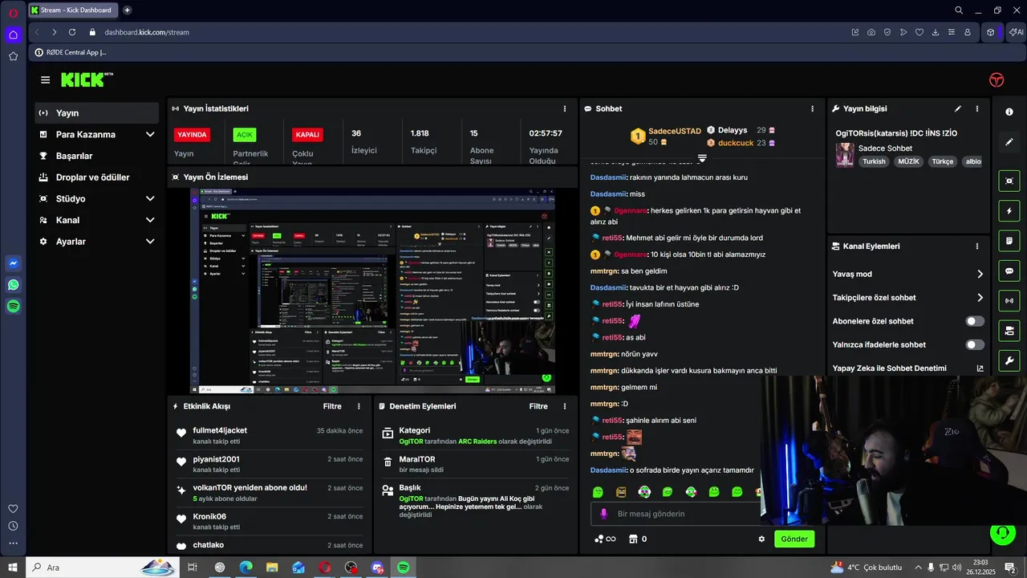1027x578 pixels.
Task: Reload the page with refresh icon
Action: pyautogui.click(x=72, y=32)
